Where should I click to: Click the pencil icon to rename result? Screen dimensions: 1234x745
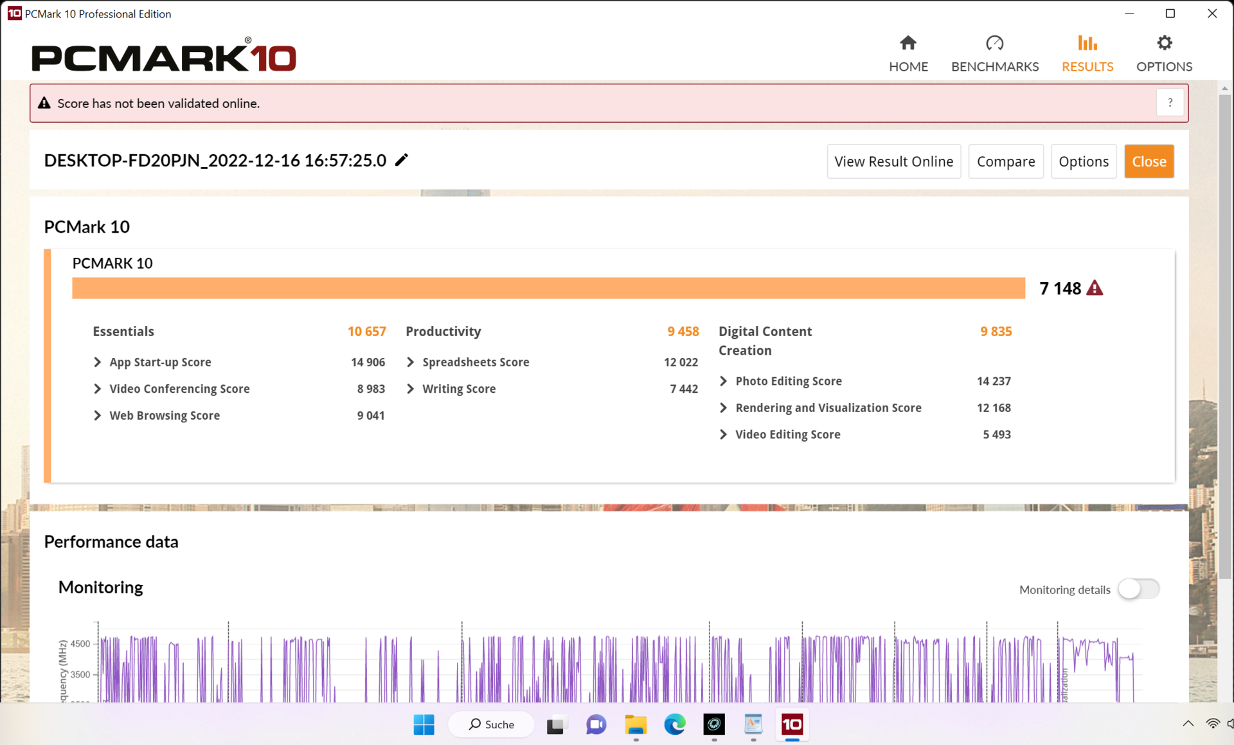(402, 160)
